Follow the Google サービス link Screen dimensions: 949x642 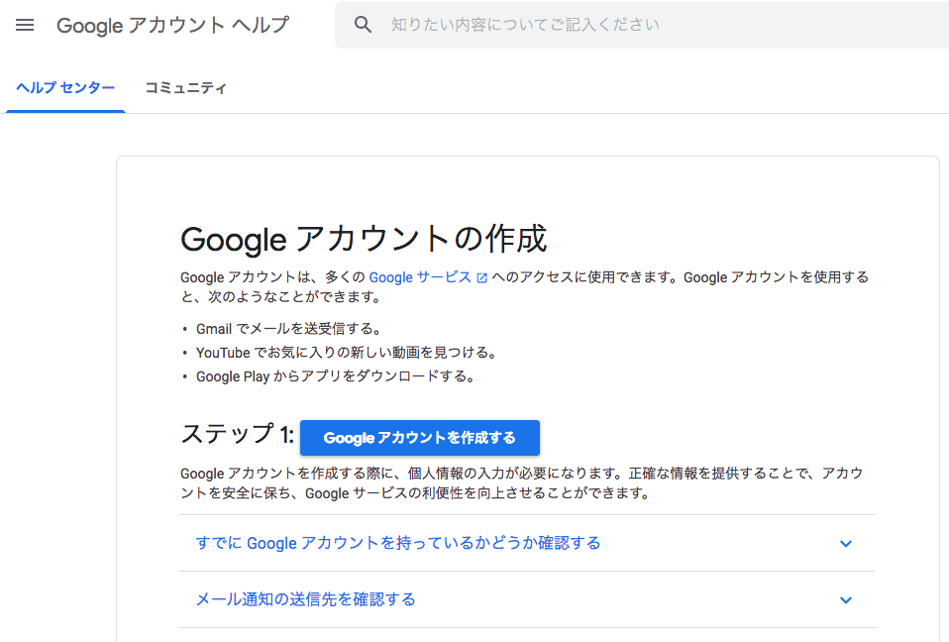[x=420, y=277]
